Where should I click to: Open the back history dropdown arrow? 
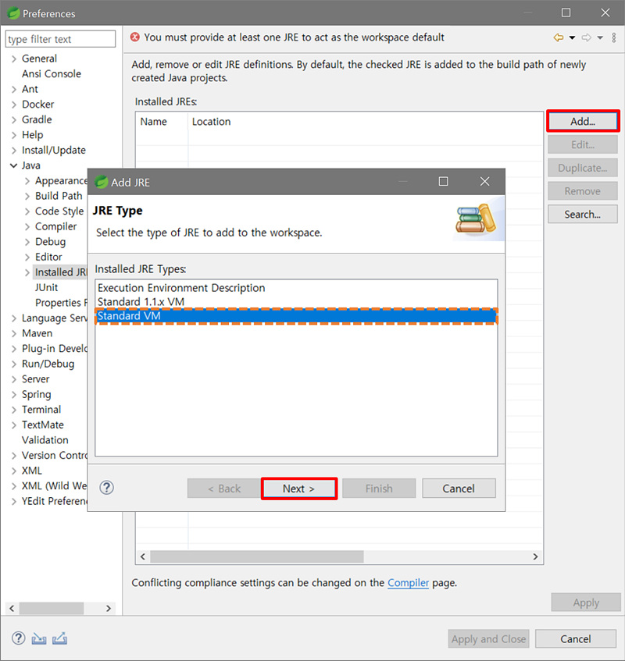[572, 37]
